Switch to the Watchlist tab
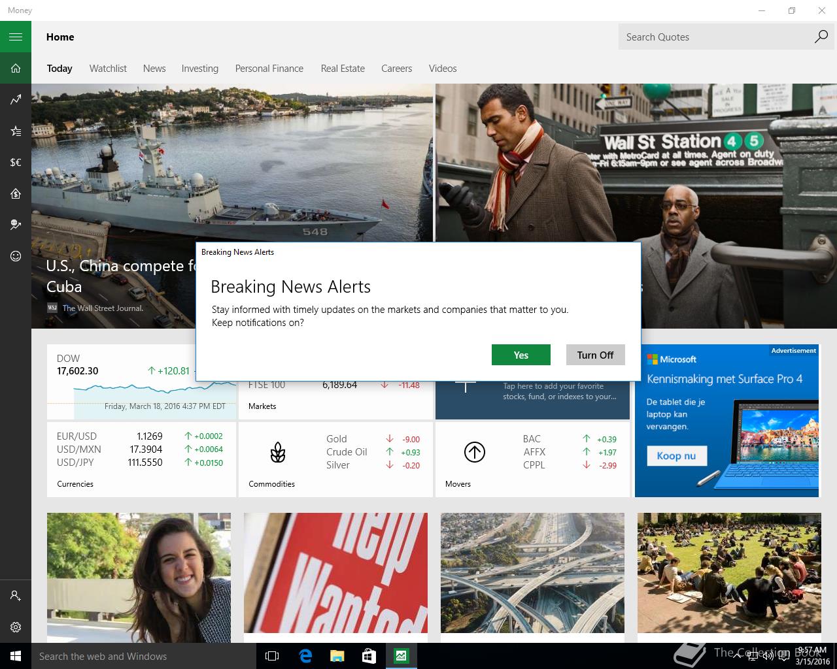The height and width of the screenshot is (669, 837). point(108,69)
